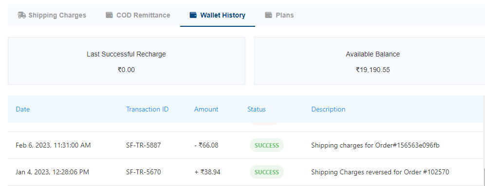Click the table's vertical scrollbar

[x=484, y=141]
